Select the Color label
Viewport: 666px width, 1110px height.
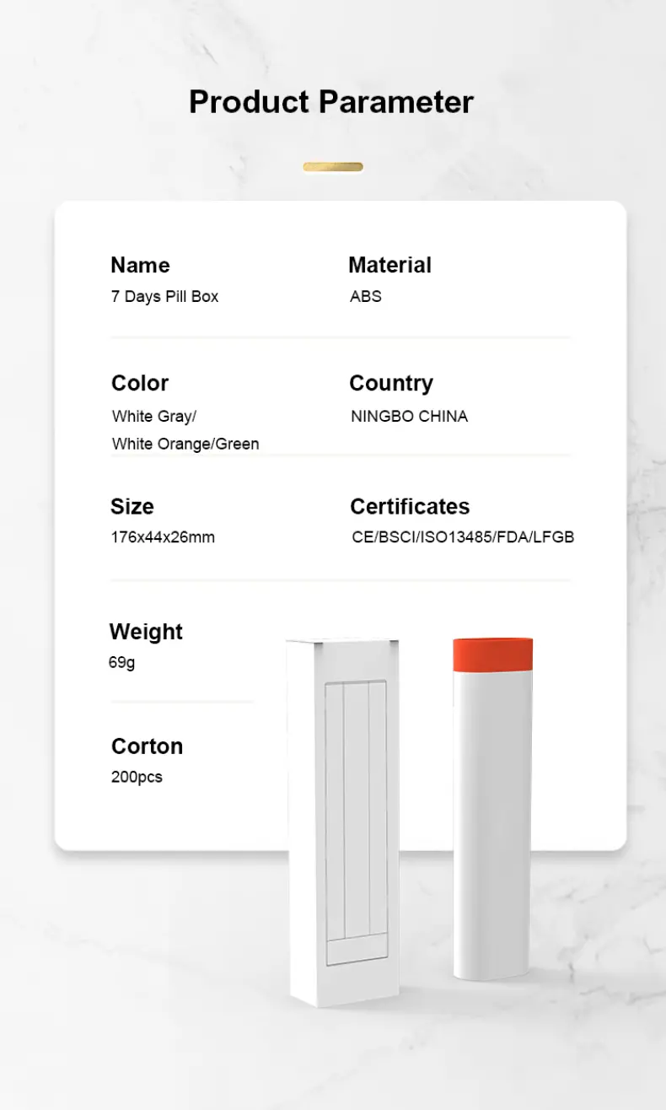(x=140, y=383)
